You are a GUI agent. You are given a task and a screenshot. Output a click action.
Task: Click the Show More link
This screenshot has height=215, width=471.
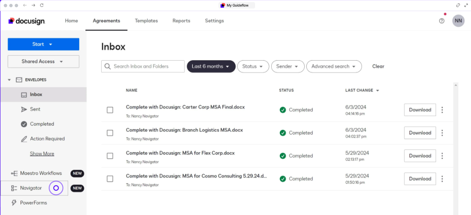(42, 154)
